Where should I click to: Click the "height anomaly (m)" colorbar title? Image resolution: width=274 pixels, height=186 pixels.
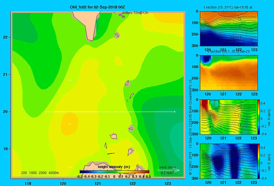(x=114, y=167)
